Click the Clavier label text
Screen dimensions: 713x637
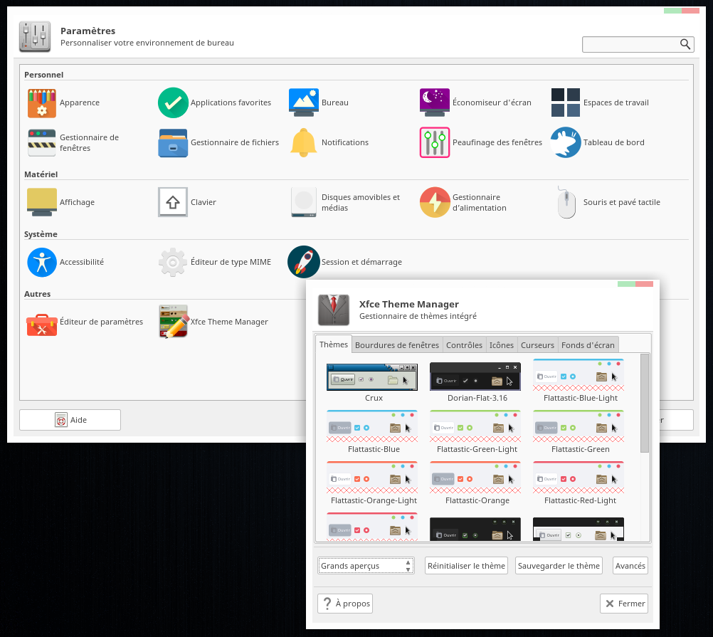[x=204, y=202]
